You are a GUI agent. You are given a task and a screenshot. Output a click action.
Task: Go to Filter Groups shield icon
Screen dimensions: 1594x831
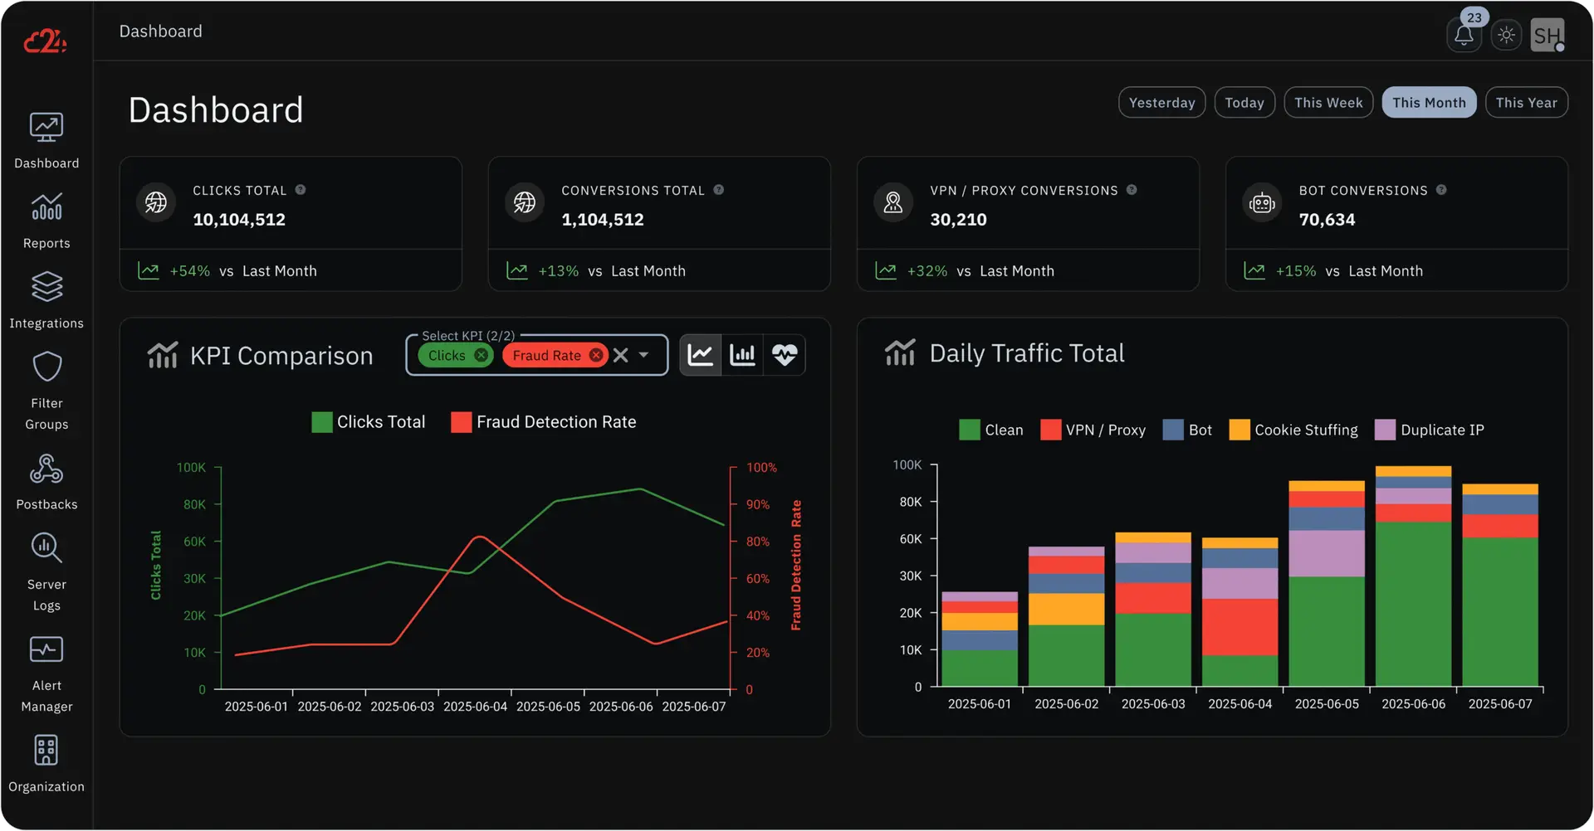pyautogui.click(x=46, y=367)
